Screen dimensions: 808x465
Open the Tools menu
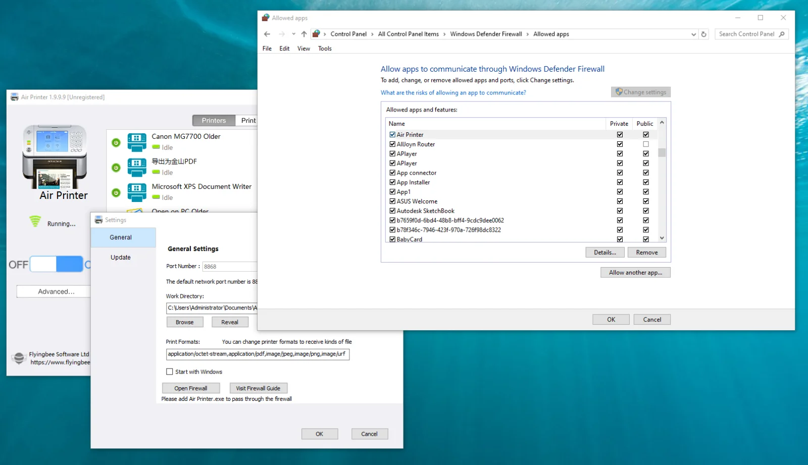[325, 48]
